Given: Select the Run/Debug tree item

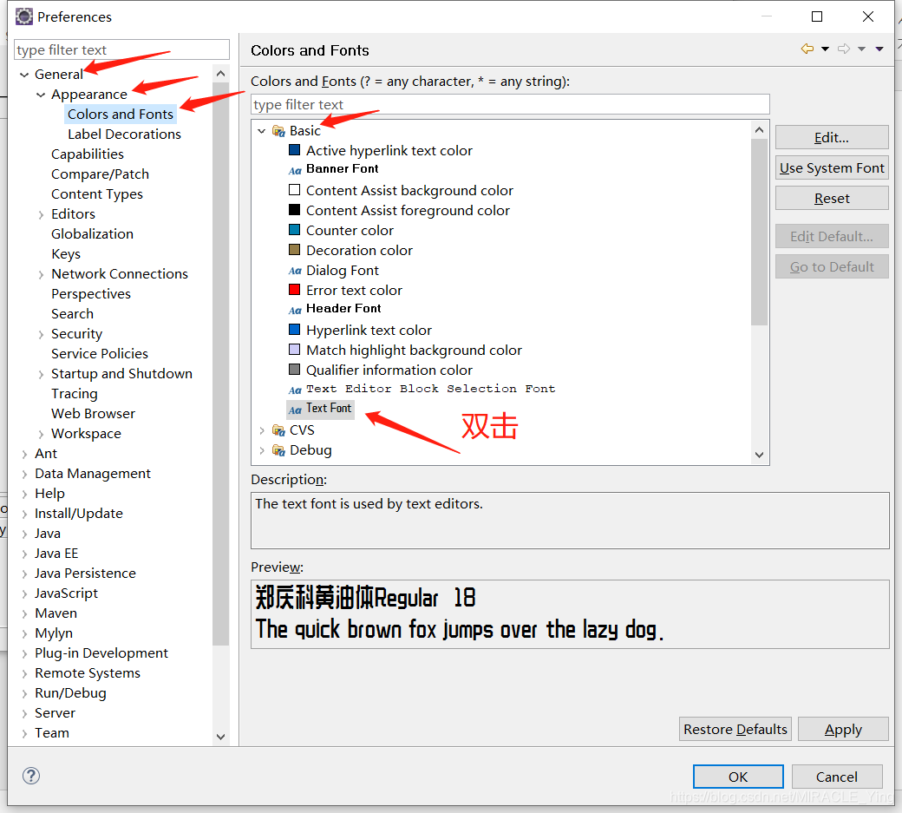Looking at the screenshot, I should tap(70, 693).
